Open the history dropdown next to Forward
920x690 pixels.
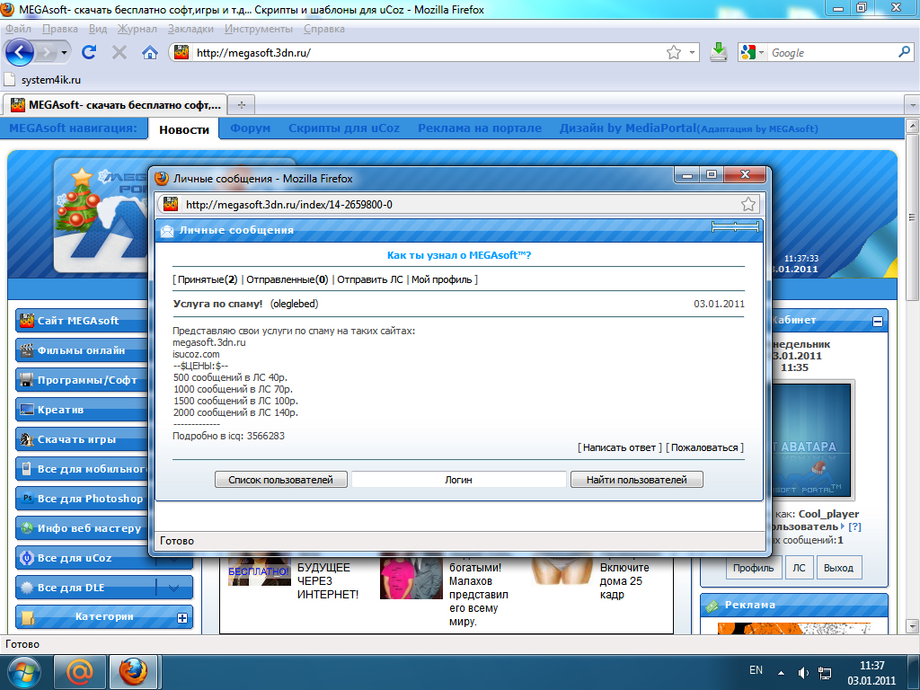point(64,53)
